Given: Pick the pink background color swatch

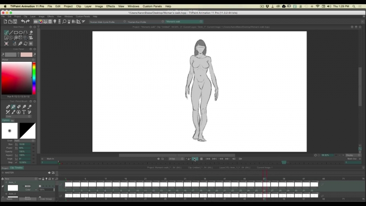Looking at the screenshot, I should point(27,54).
